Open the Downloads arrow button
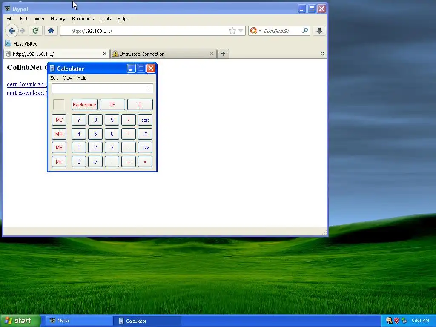 click(319, 31)
